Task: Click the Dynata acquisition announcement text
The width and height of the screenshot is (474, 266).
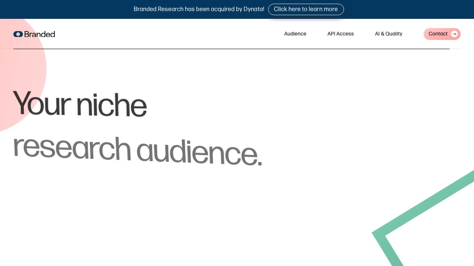Action: [199, 9]
